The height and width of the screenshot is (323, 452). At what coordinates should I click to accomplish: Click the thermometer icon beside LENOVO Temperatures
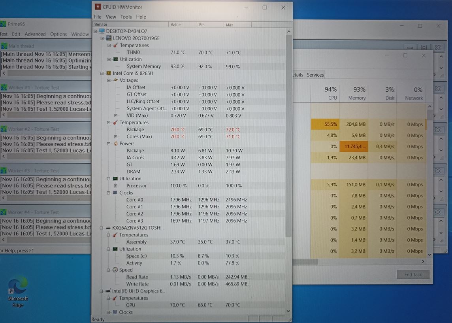116,45
